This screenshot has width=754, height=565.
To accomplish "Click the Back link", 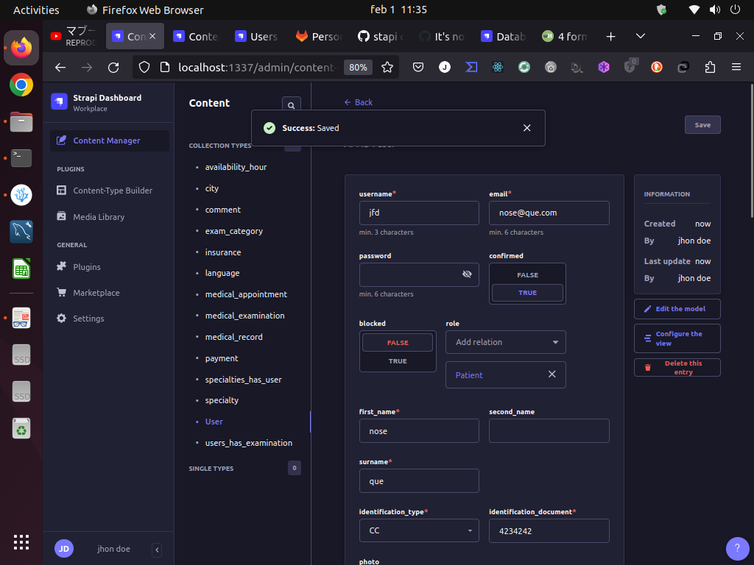I will [x=359, y=102].
